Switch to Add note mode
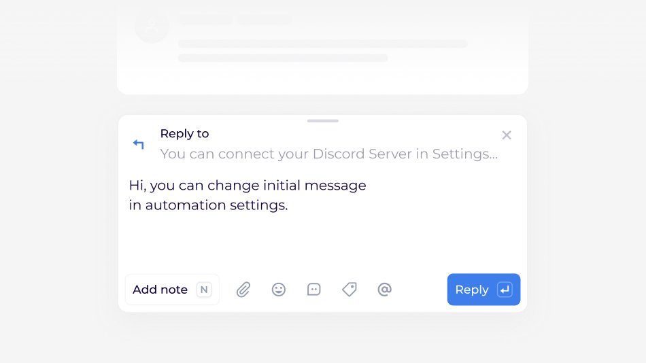 click(x=172, y=290)
